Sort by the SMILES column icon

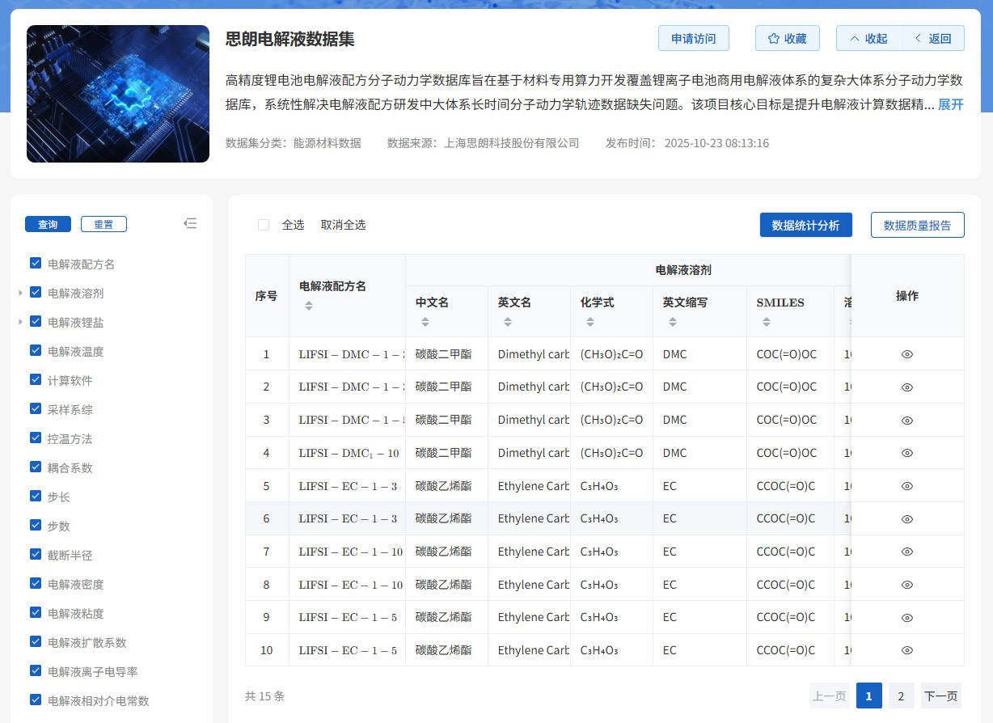click(x=765, y=322)
